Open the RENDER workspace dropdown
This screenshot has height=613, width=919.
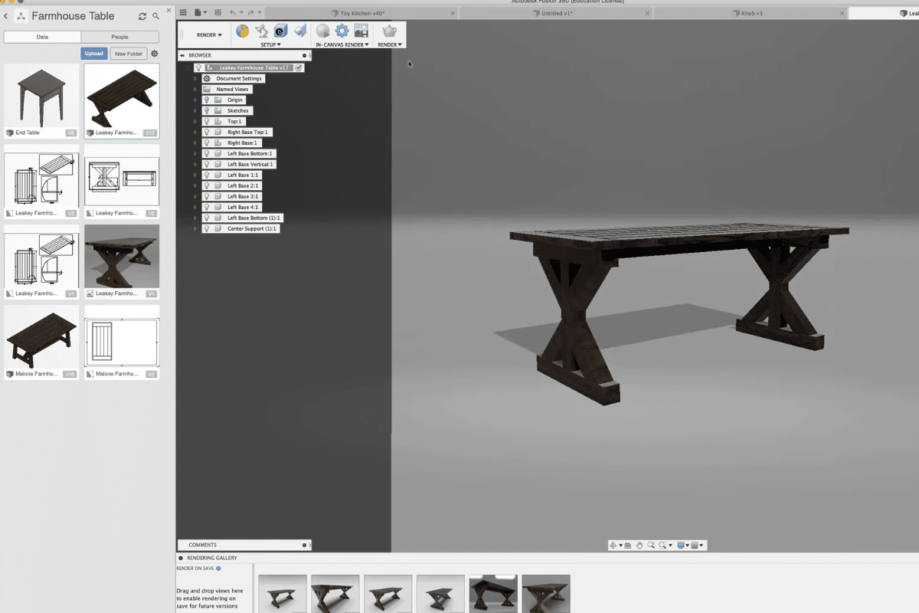pos(209,34)
